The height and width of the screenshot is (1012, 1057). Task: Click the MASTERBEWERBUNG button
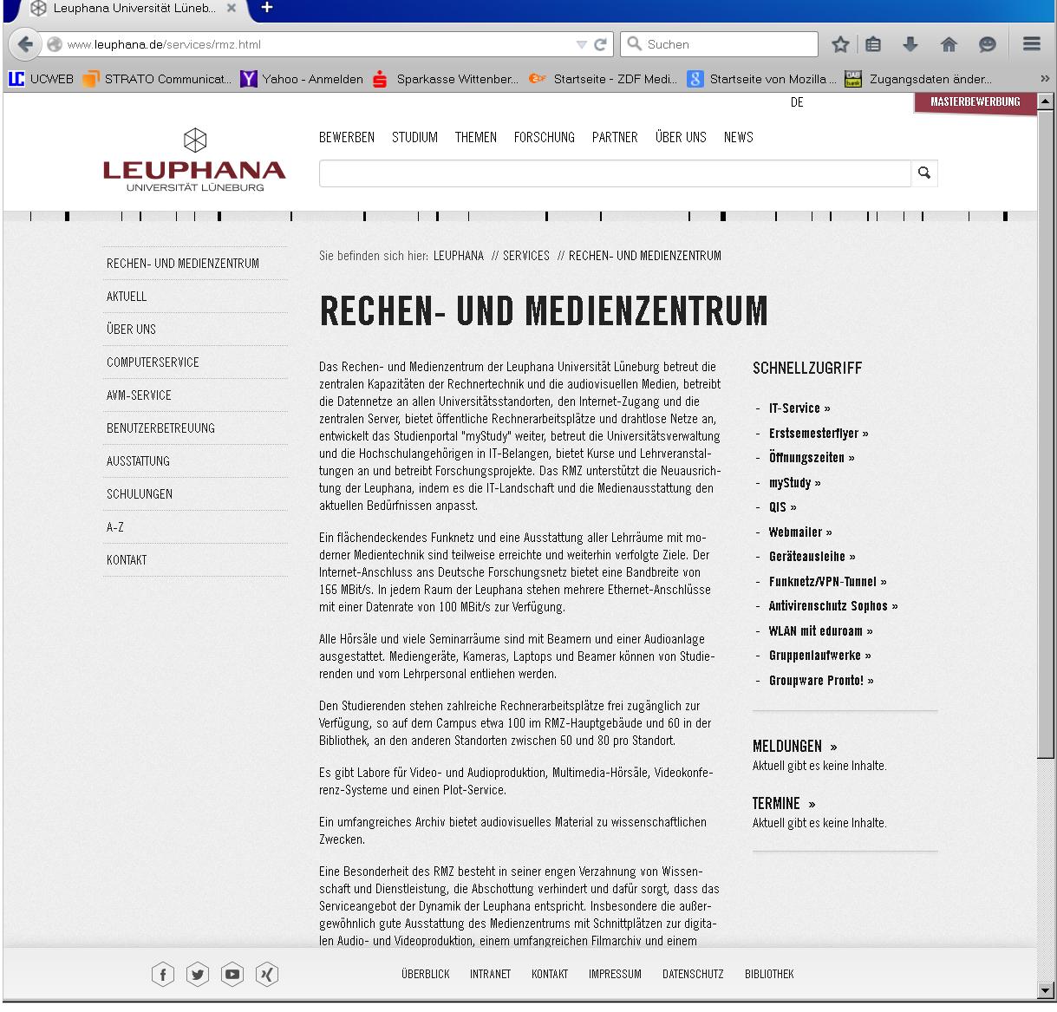[975, 102]
